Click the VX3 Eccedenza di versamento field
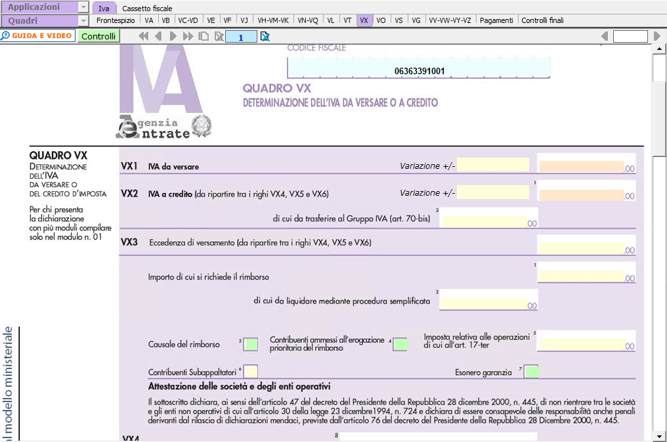667x442 pixels. [582, 249]
